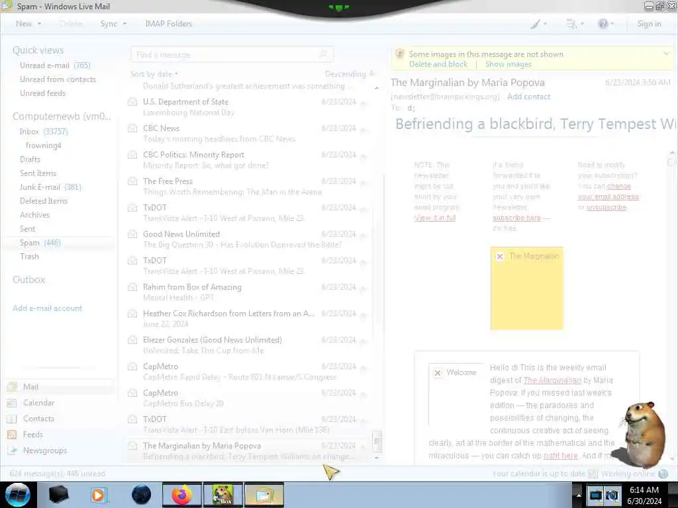Viewport: 678px width, 508px height.
Task: Click the search magnifier icon
Action: (323, 54)
